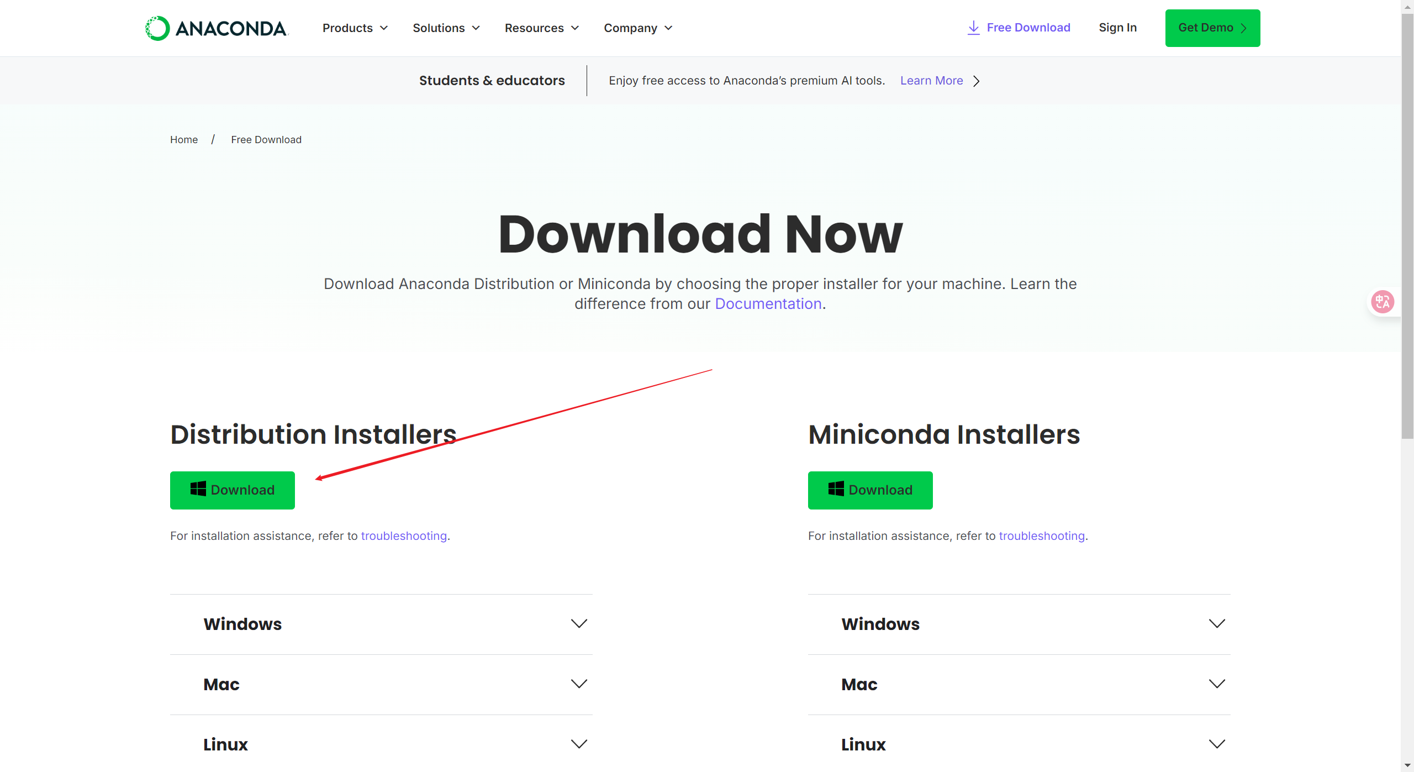Open the Products menu
Image resolution: width=1414 pixels, height=772 pixels.
tap(355, 28)
